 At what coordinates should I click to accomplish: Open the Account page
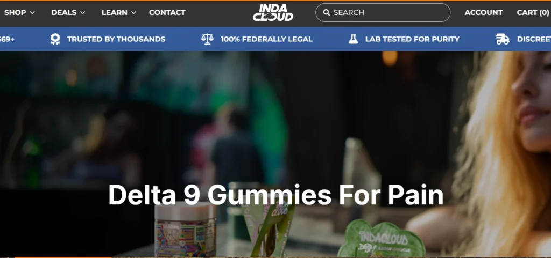[x=484, y=12]
